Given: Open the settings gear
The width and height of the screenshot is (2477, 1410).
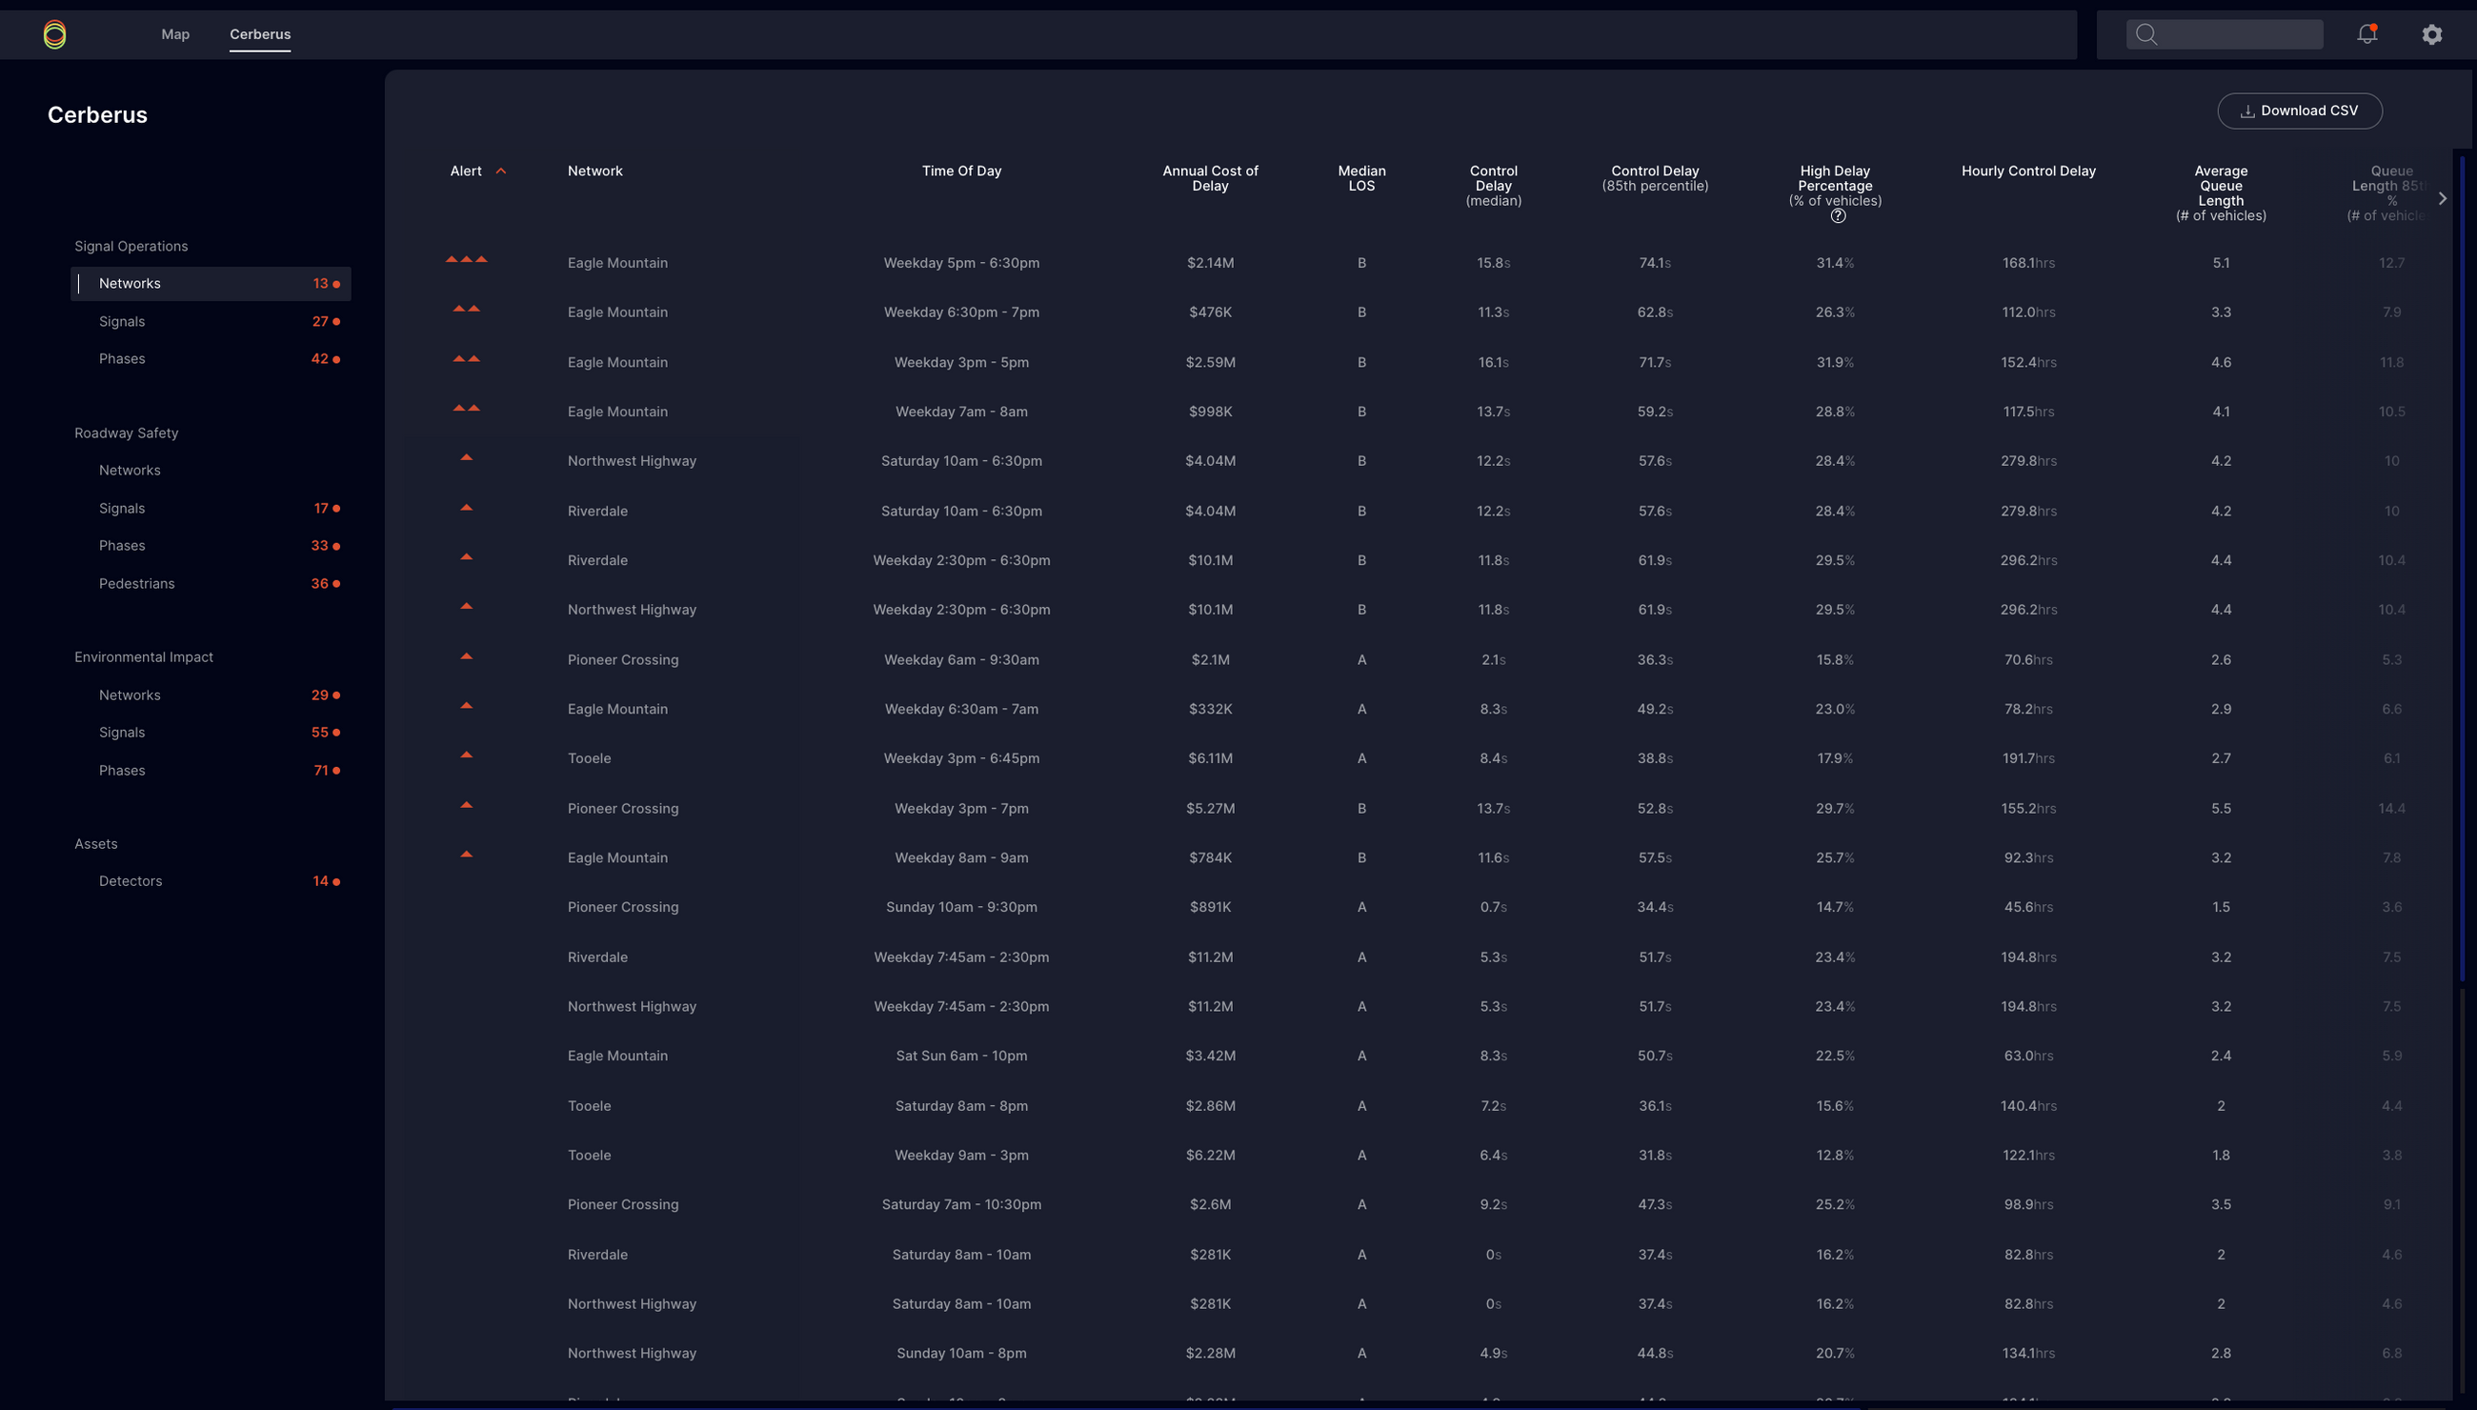Looking at the screenshot, I should pos(2431,34).
